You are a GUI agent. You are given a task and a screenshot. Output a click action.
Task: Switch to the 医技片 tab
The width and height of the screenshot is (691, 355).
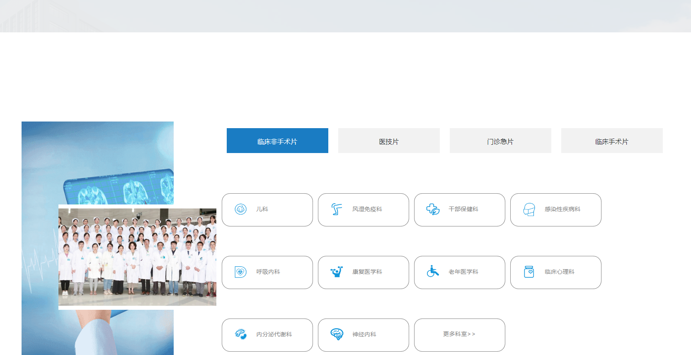click(x=389, y=141)
